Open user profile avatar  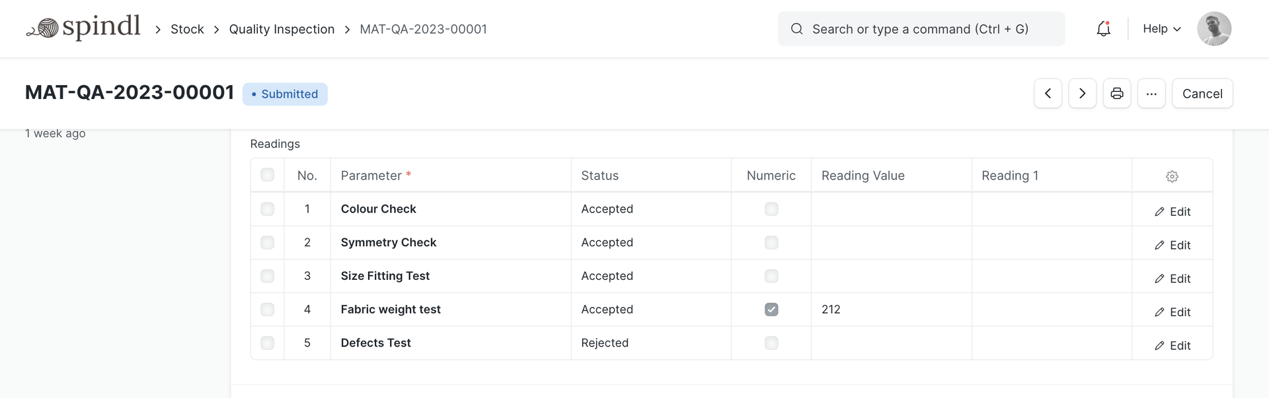click(x=1213, y=29)
